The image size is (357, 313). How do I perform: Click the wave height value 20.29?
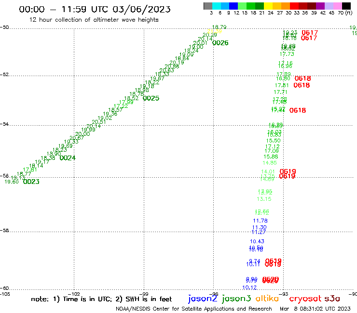point(210,35)
